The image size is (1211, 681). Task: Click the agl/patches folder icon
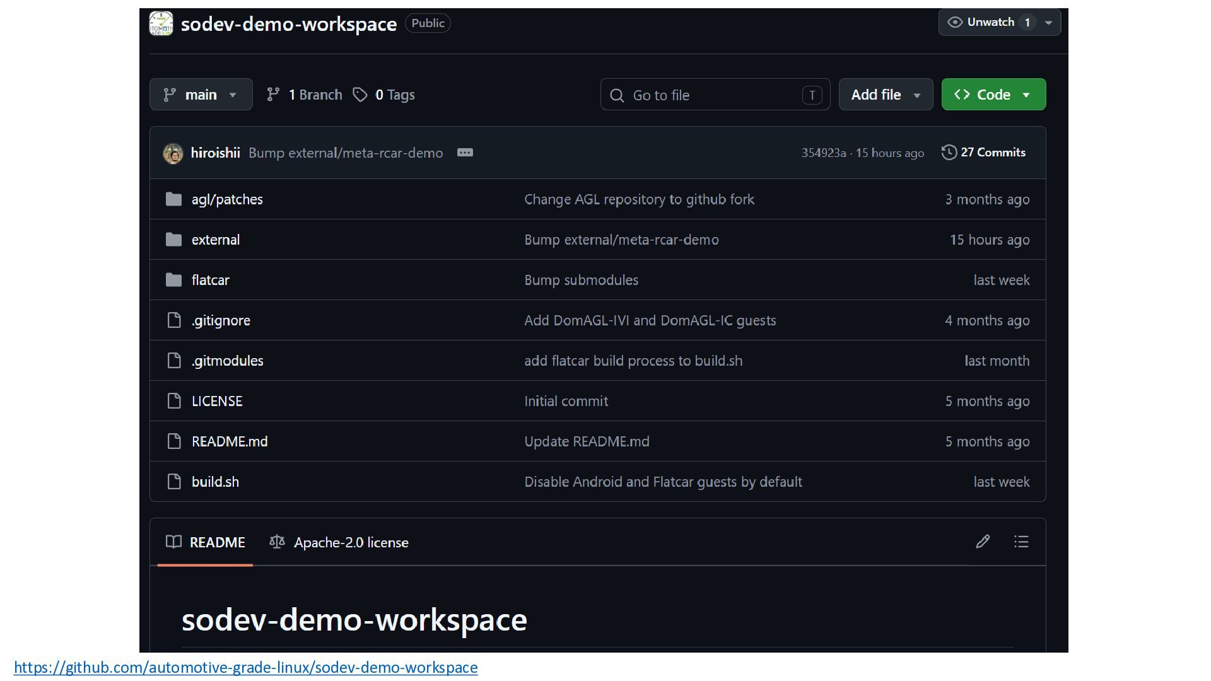click(x=173, y=199)
